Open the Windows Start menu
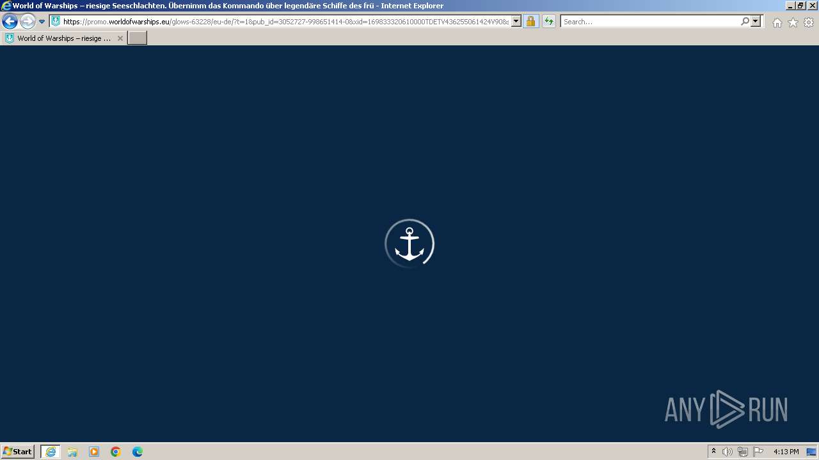 pos(18,452)
